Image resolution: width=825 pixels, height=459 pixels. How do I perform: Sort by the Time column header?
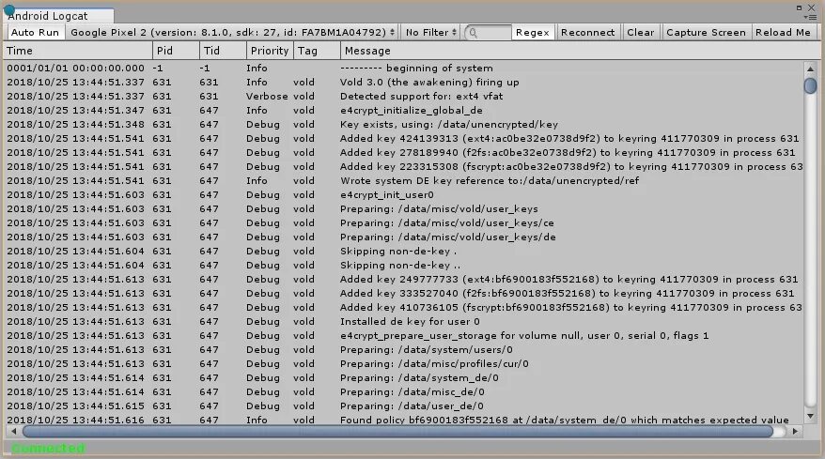[x=77, y=51]
